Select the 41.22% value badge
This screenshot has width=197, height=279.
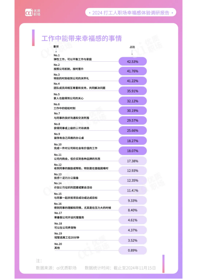coord(132,81)
